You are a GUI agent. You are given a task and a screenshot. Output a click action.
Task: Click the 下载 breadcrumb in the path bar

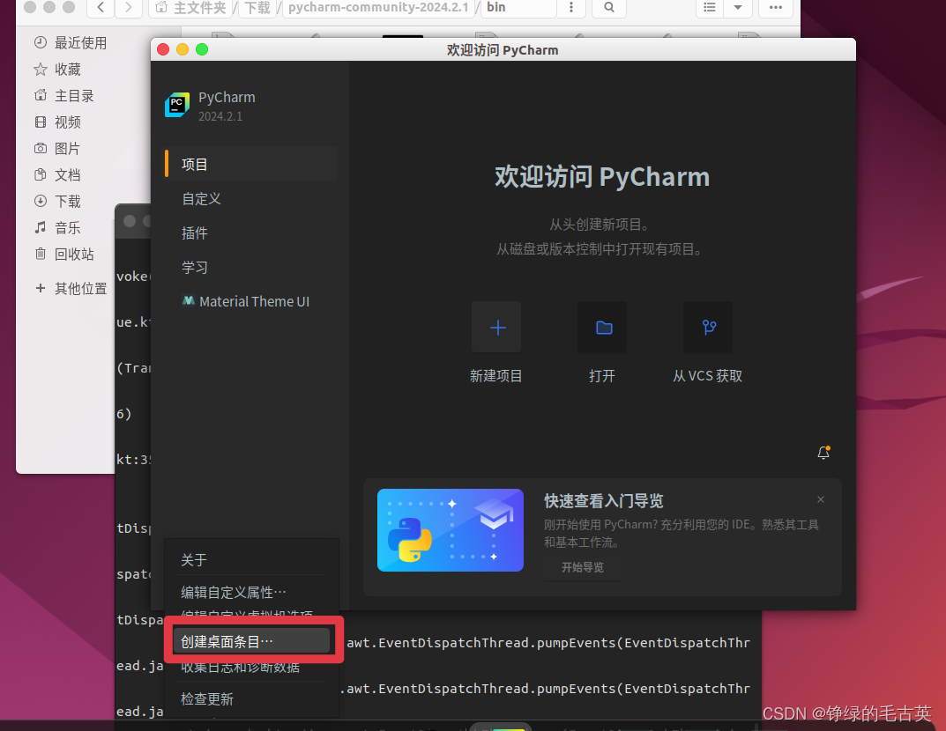coord(257,7)
